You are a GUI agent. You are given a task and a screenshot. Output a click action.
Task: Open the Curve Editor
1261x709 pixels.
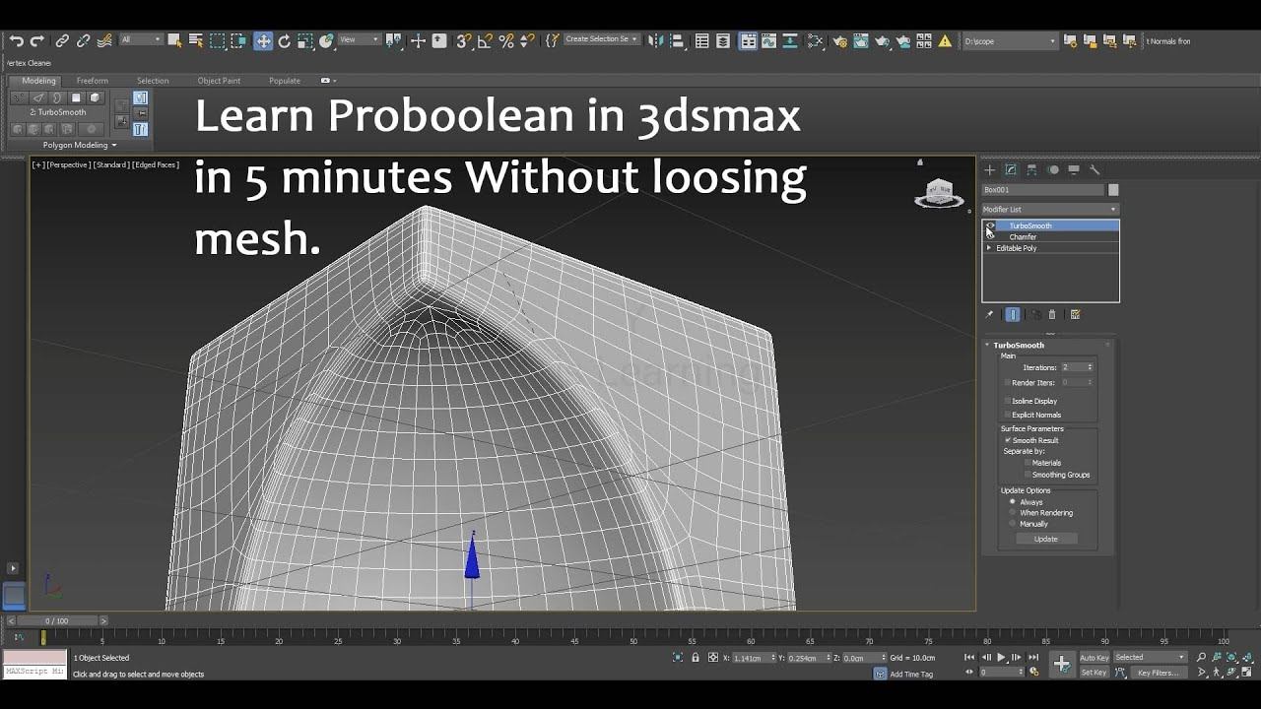coord(770,40)
